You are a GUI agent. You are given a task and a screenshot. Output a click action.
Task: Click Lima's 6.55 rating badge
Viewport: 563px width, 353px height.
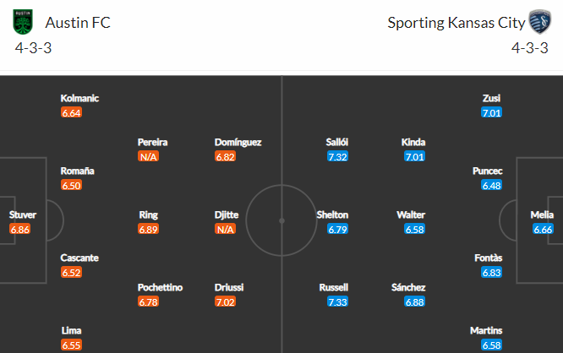(x=71, y=345)
